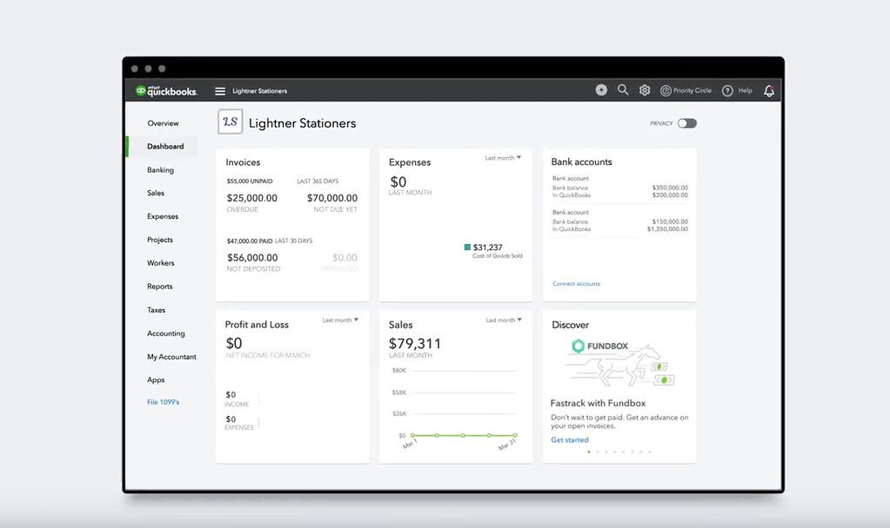Screen dimensions: 890x528
Task: Click the Priority Circle icon
Action: click(666, 90)
